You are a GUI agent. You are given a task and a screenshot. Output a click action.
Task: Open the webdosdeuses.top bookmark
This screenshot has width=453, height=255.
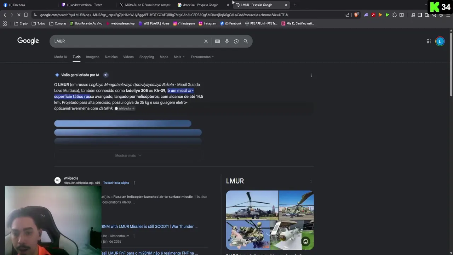point(120,23)
